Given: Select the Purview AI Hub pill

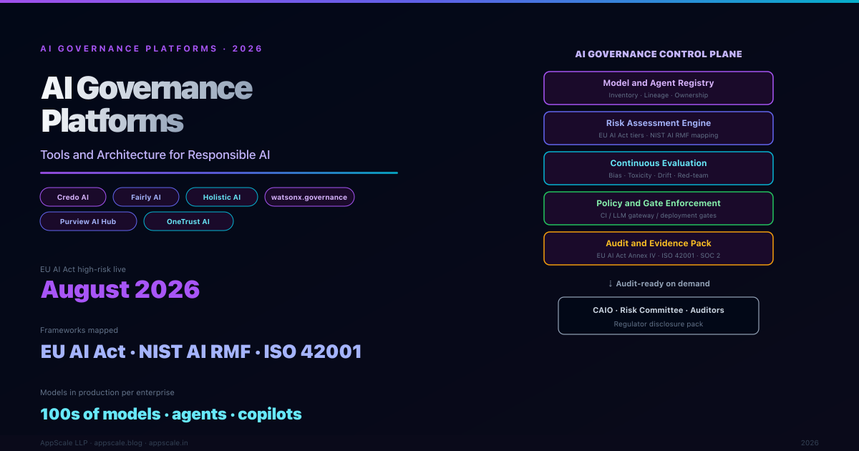Looking at the screenshot, I should click(88, 221).
